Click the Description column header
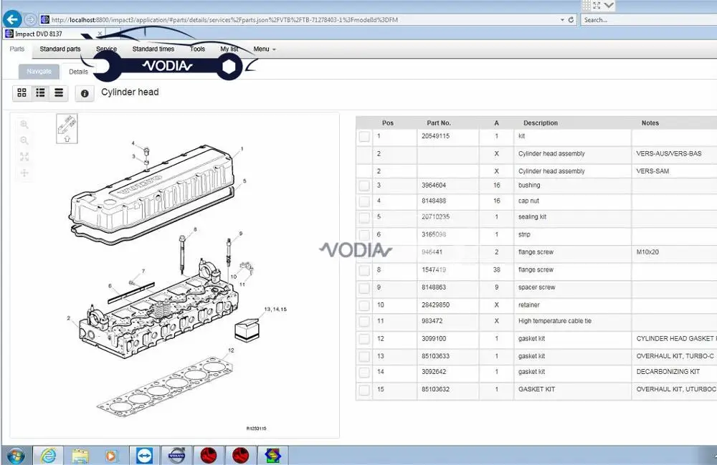Viewport: 717px width, 465px height. click(541, 123)
